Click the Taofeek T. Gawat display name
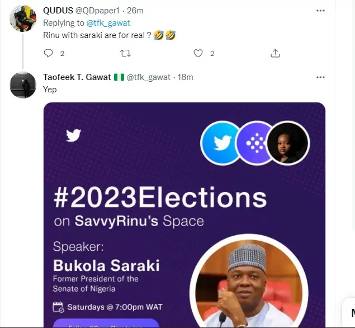This screenshot has width=355, height=328. click(x=77, y=77)
